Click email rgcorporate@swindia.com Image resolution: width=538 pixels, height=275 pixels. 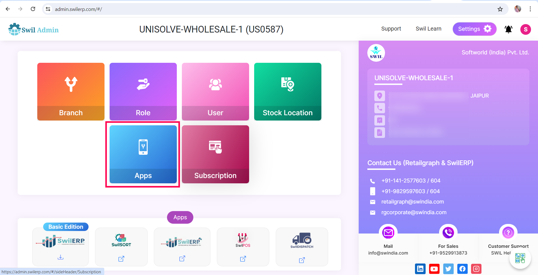click(x=414, y=212)
